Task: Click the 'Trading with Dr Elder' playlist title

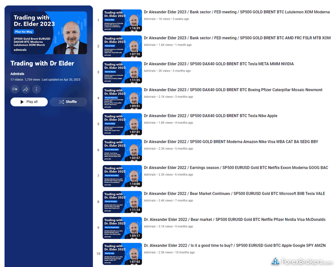Action: click(42, 63)
